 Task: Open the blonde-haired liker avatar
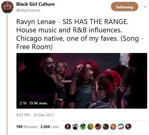[x=113, y=127]
